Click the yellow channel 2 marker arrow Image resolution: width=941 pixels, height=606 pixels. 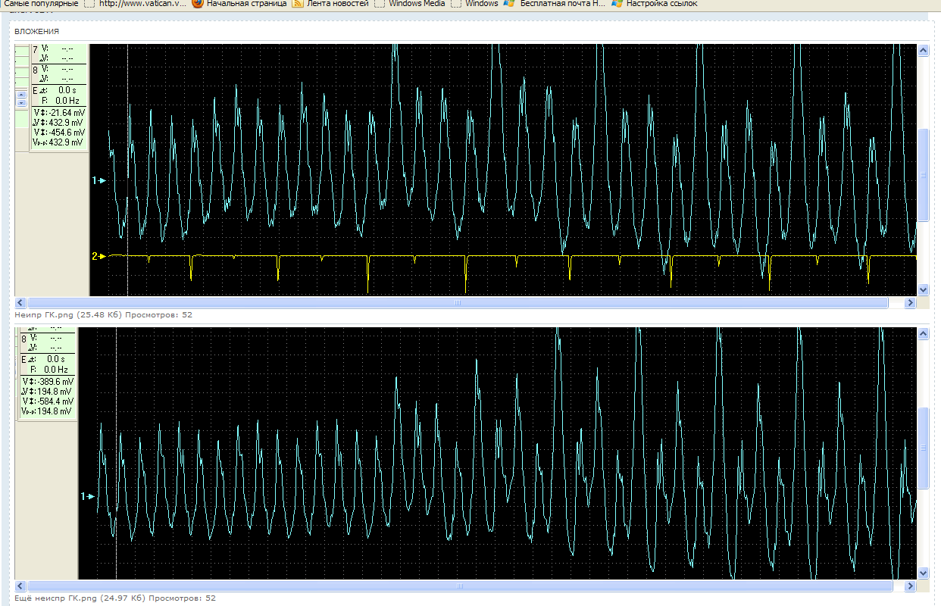(99, 256)
